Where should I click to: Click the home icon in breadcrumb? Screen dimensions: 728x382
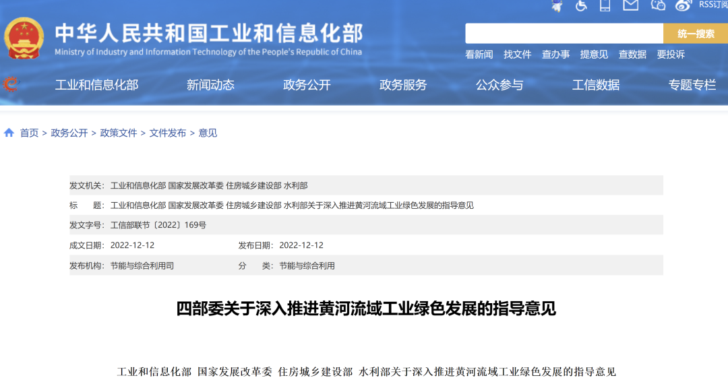[9, 133]
